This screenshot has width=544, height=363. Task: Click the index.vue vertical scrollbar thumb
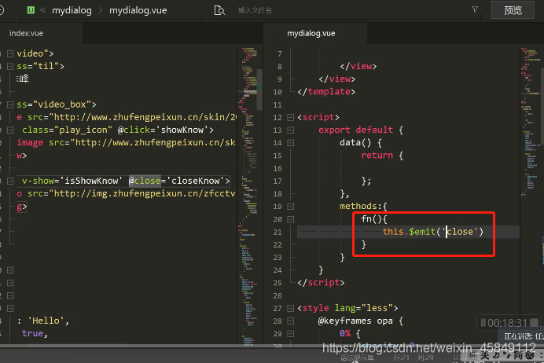pos(259,90)
